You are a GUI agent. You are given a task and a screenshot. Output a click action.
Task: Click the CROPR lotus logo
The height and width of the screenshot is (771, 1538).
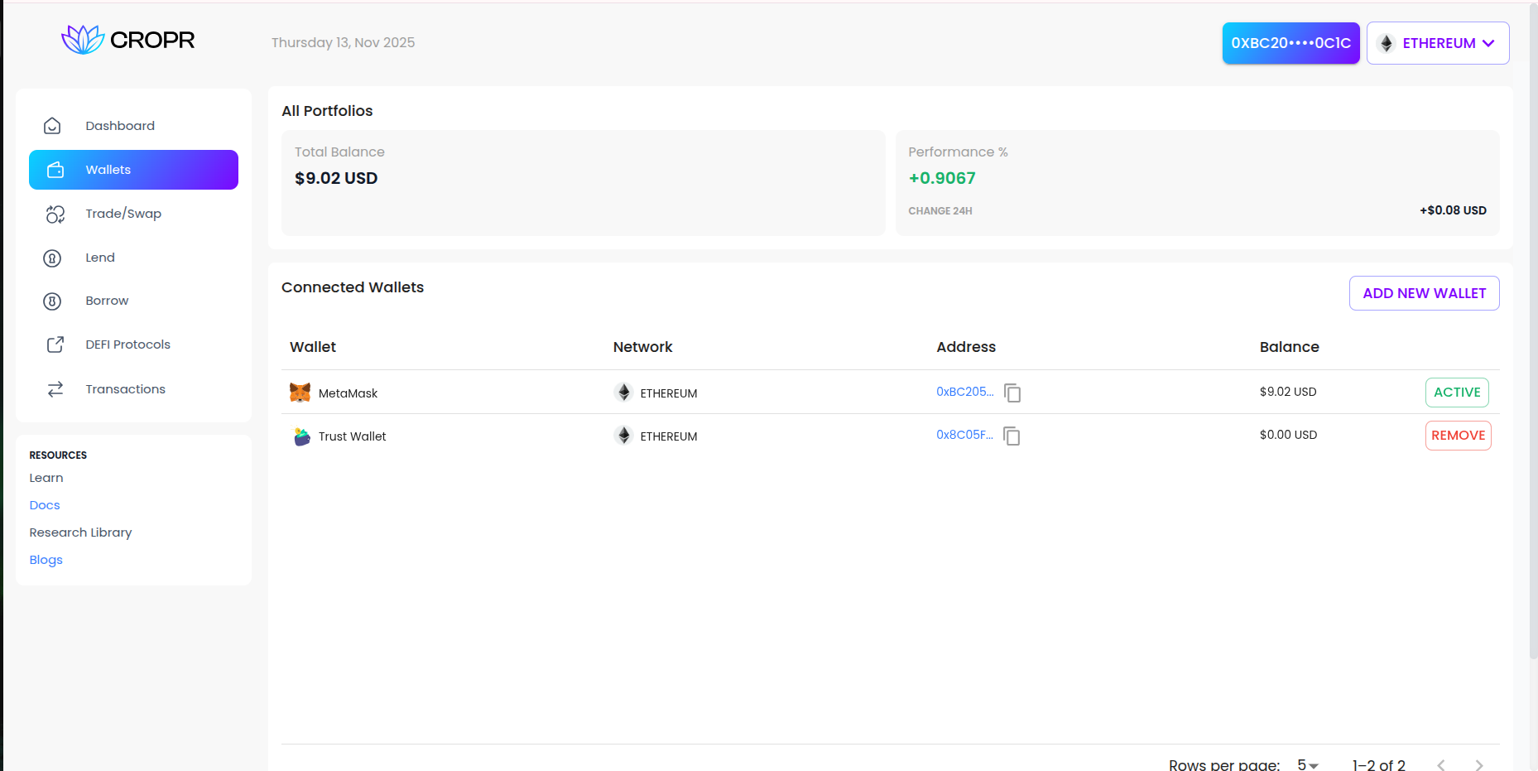(x=83, y=40)
